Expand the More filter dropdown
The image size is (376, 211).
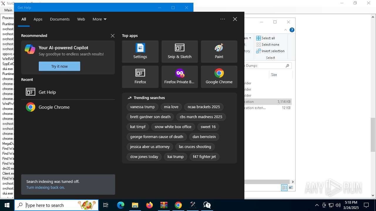tap(100, 19)
